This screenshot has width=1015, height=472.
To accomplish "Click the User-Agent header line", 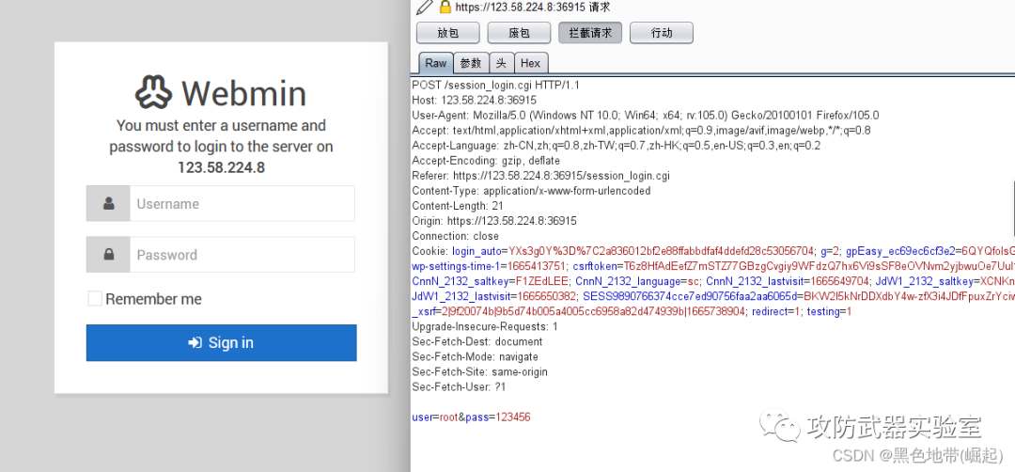I will [x=646, y=116].
